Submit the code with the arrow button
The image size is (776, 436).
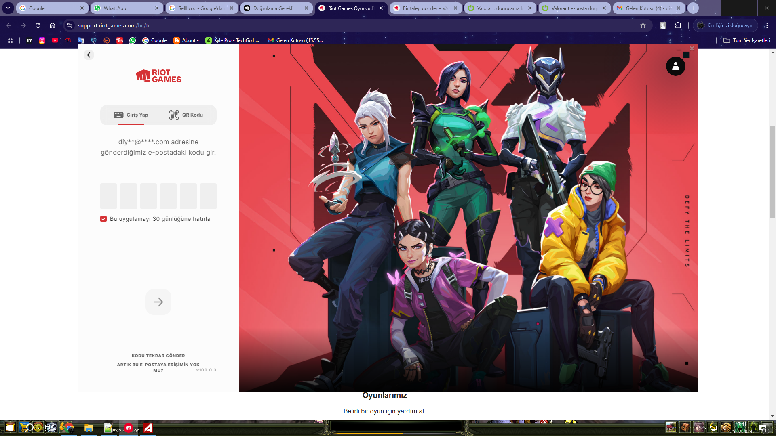(158, 302)
